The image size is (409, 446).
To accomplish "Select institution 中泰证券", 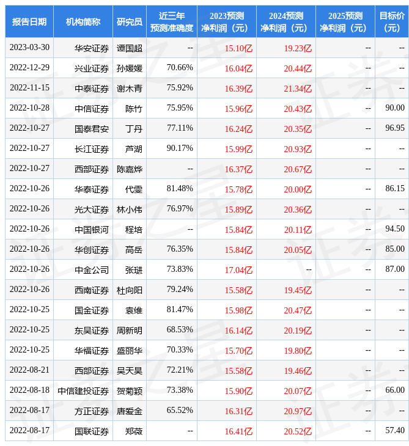I will click(x=92, y=89).
